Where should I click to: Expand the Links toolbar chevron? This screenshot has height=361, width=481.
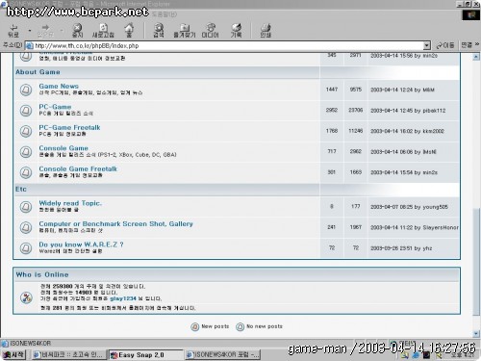tap(477, 44)
